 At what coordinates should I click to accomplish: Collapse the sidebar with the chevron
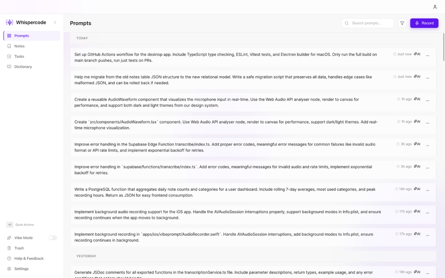tap(55, 23)
